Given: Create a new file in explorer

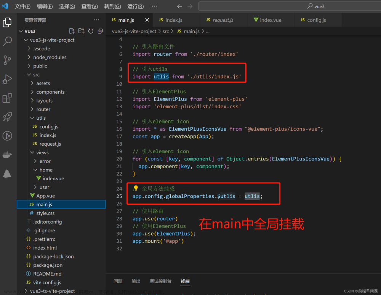Looking at the screenshot, I should 72,31.
